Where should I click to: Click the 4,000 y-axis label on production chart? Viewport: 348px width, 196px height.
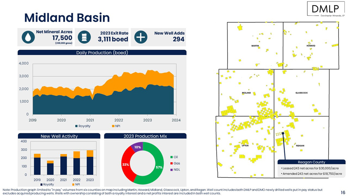(23, 63)
